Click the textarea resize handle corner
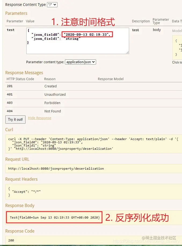Screen dimensions: 182x246 click(128, 52)
